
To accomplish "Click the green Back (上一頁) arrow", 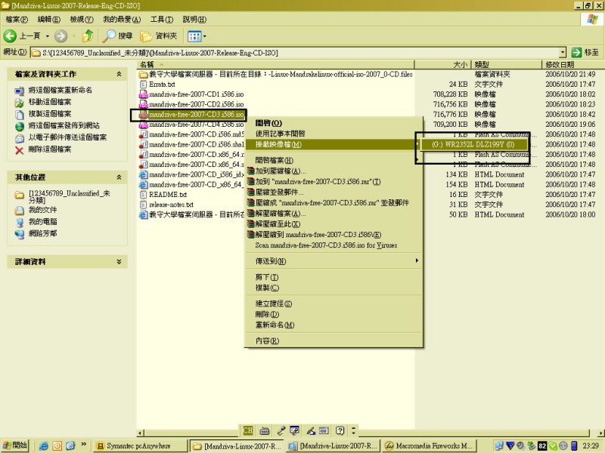I will tap(10, 36).
